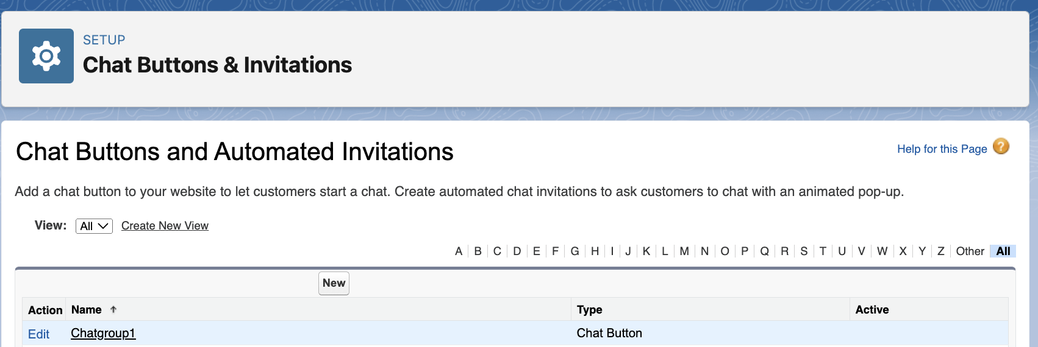
Task: Filter list by letter Z
Action: click(x=940, y=251)
